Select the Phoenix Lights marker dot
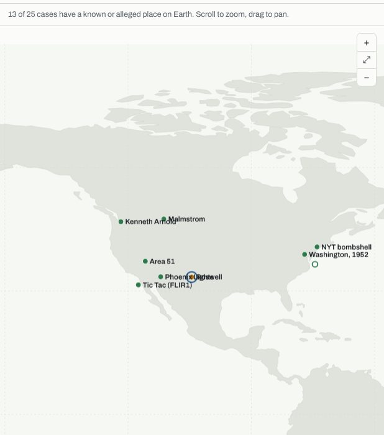 click(x=160, y=277)
